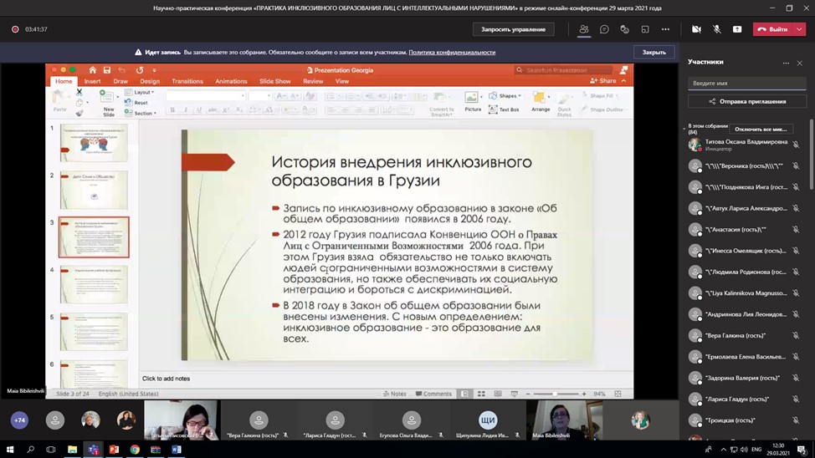This screenshot has width=815, height=458.
Task: Toggle the camera on
Action: tap(696, 29)
